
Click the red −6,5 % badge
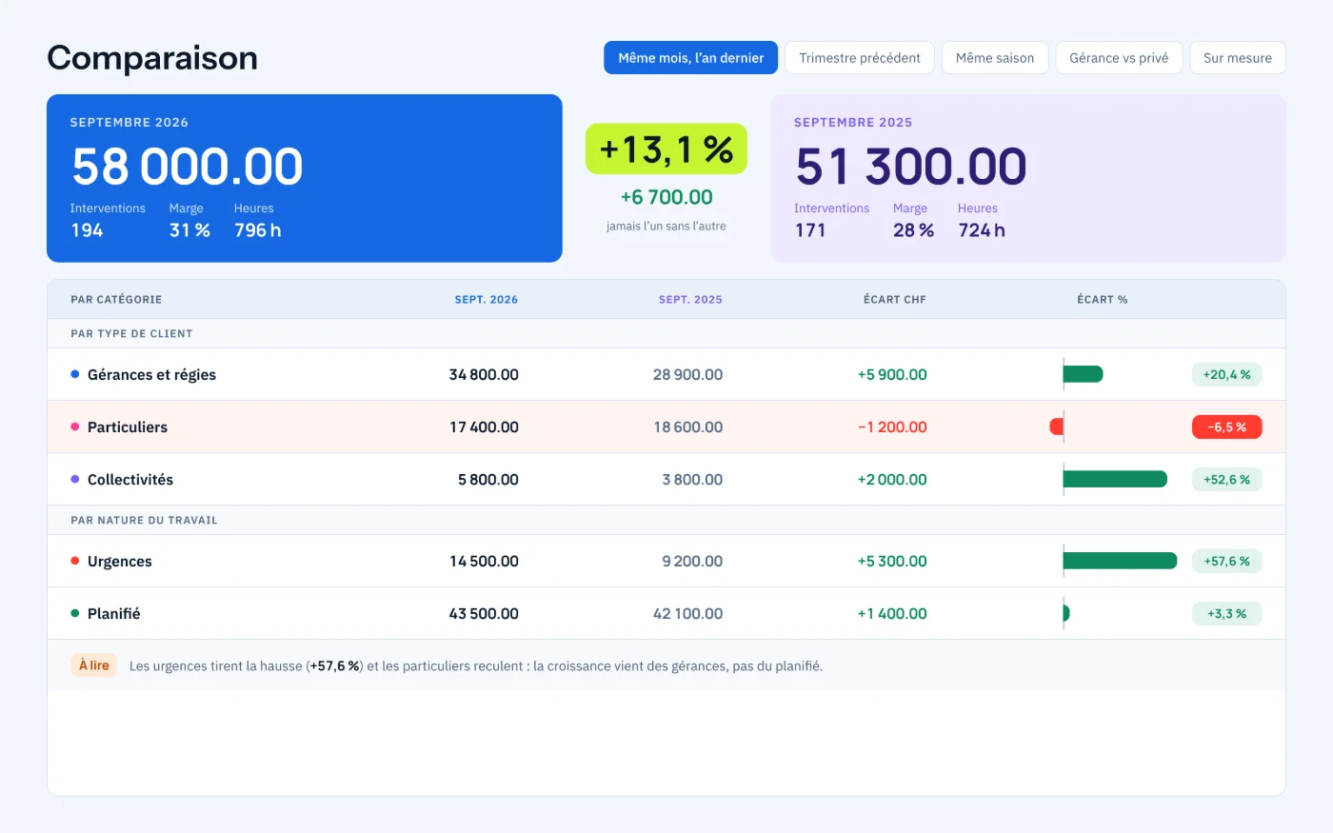pos(1226,426)
